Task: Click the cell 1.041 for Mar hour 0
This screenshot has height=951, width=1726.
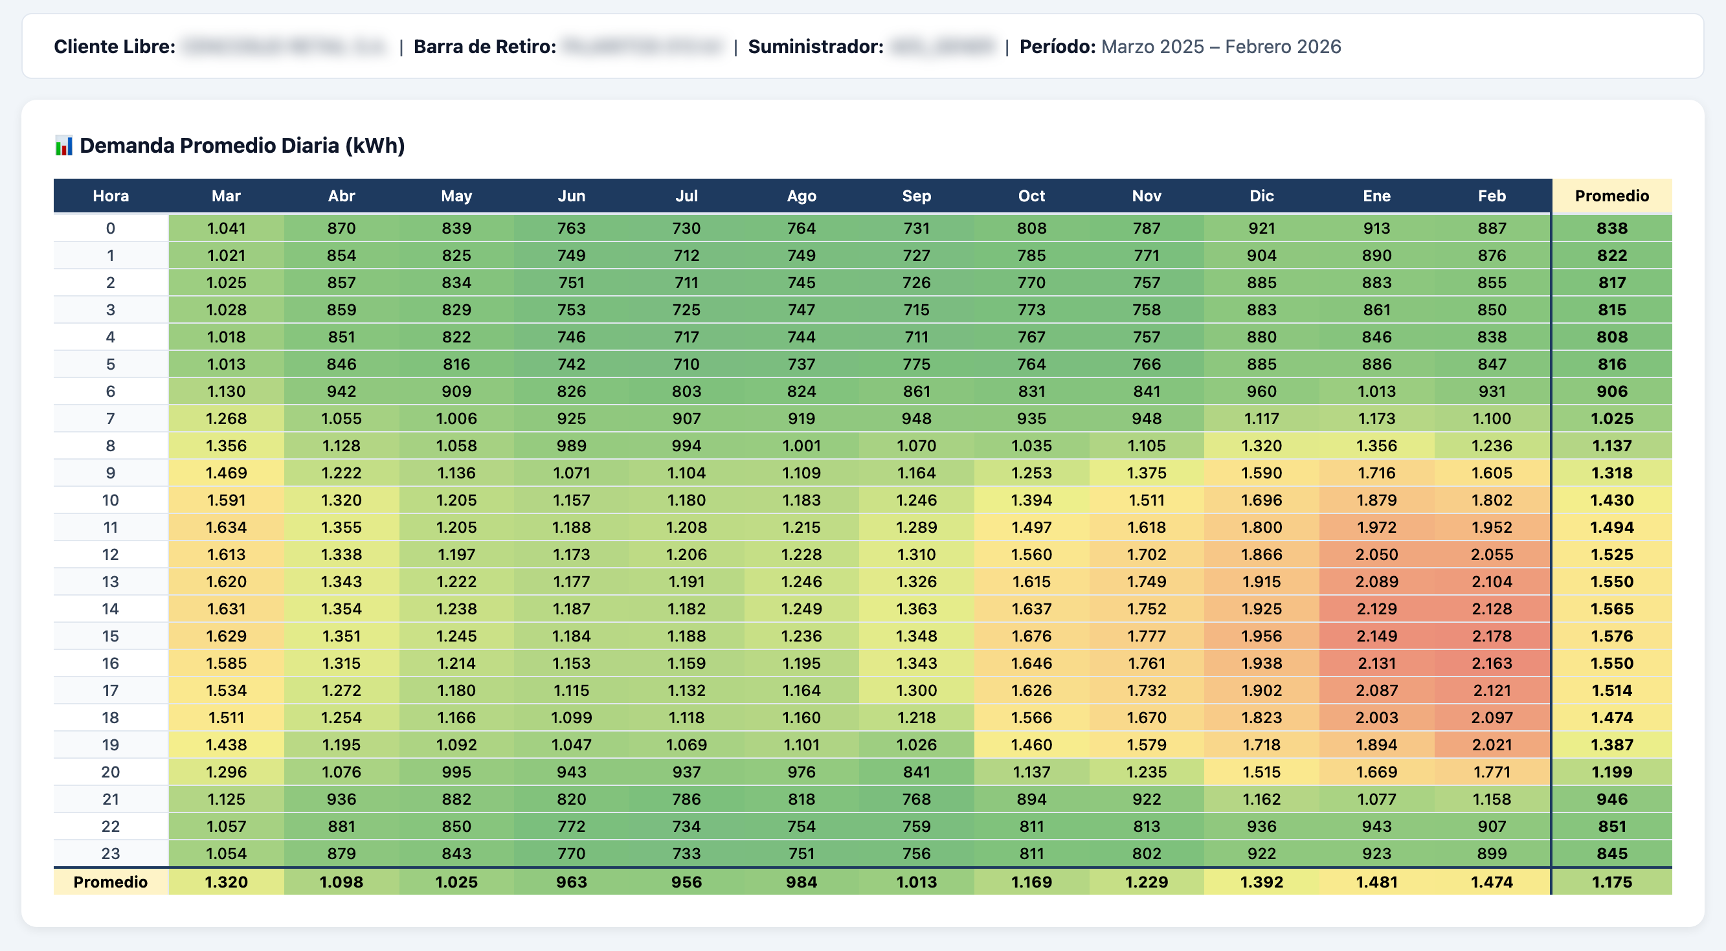Action: [x=227, y=228]
